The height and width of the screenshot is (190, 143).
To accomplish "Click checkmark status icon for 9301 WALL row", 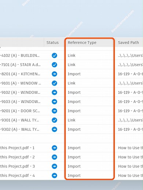I will 54,120.
